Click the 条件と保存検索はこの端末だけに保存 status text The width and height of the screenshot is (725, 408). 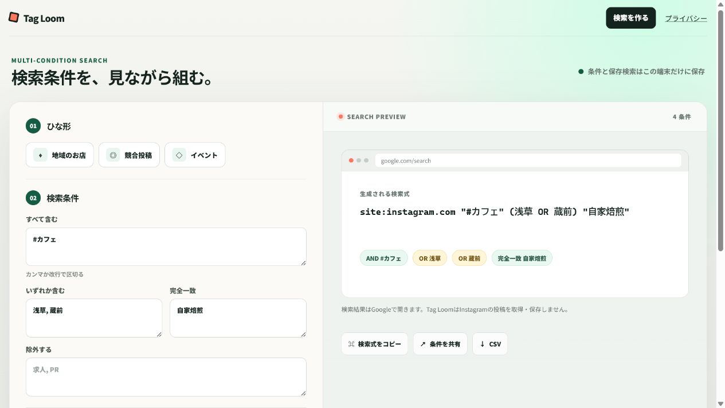coord(646,72)
